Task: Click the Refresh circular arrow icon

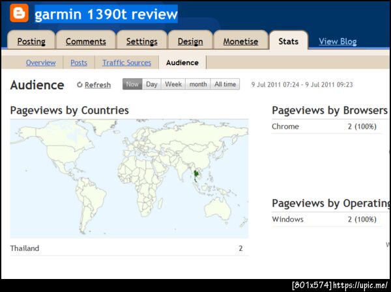Action: coord(80,85)
